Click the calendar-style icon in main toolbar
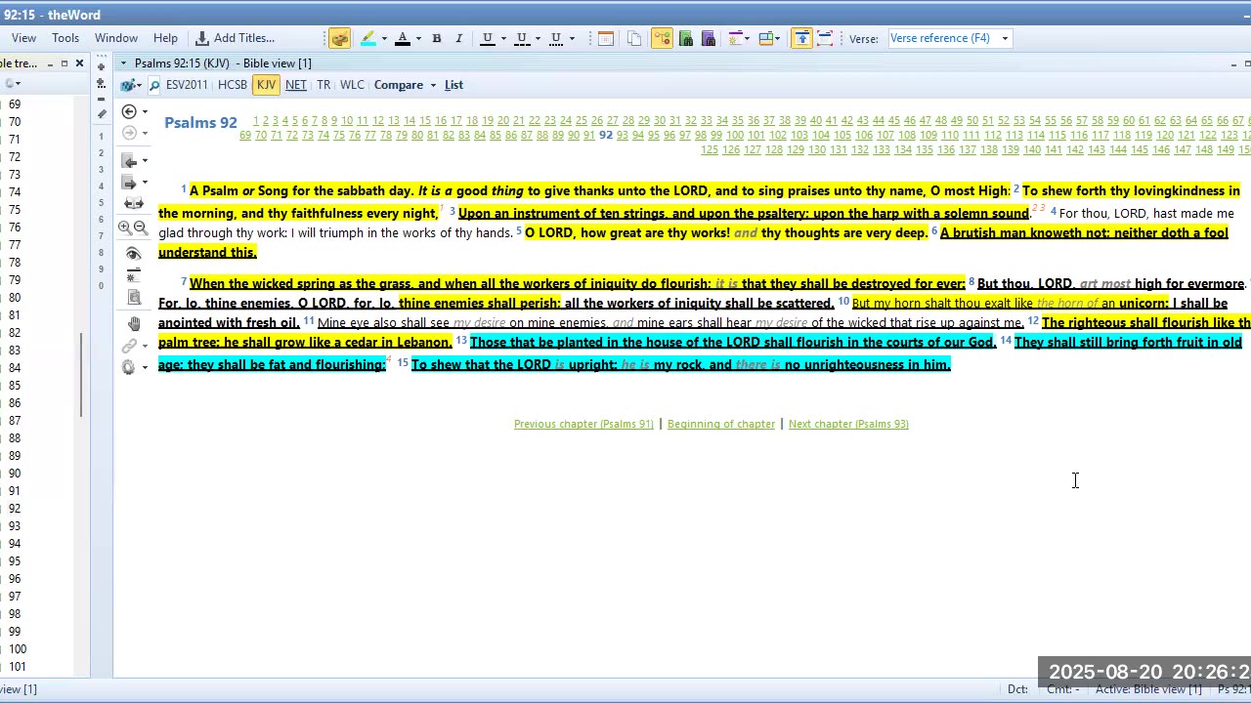Viewport: 1251px width, 703px height. [606, 38]
